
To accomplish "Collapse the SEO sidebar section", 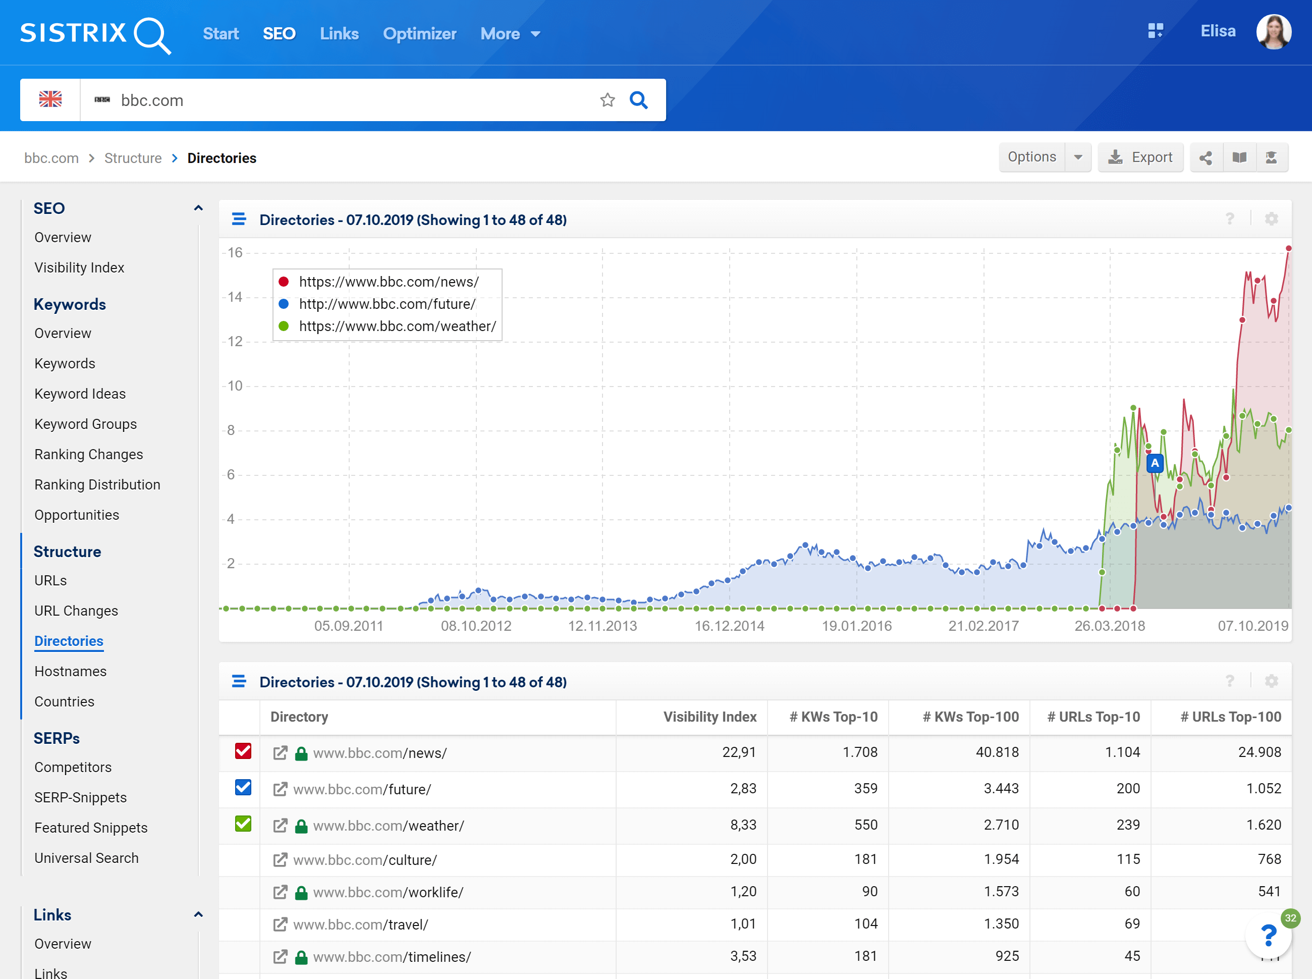I will (x=198, y=208).
